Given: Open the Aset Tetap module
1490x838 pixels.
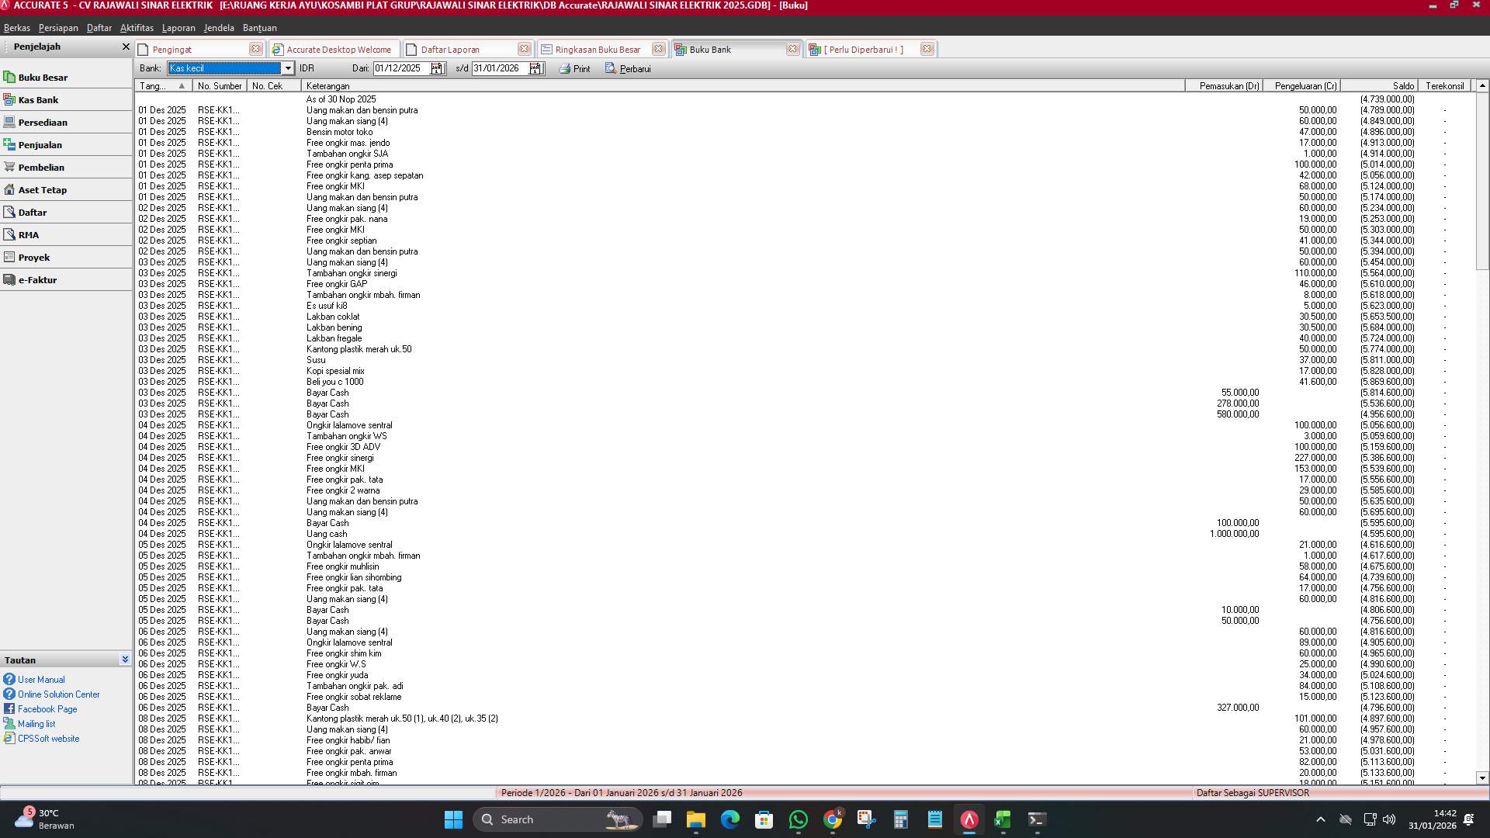Looking at the screenshot, I should pyautogui.click(x=41, y=189).
